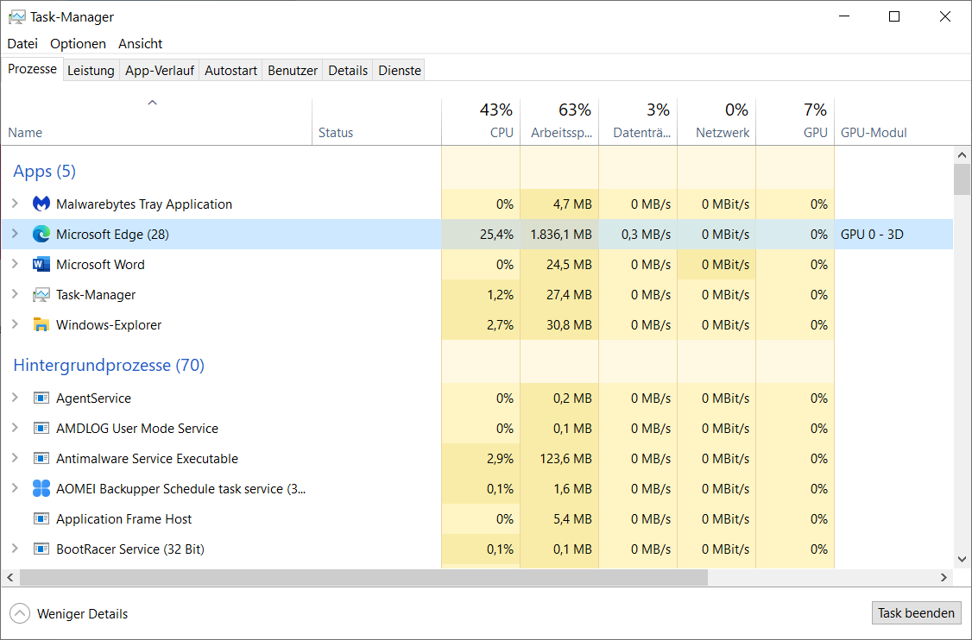Image resolution: width=972 pixels, height=640 pixels.
Task: Expand the AgentService row
Action: tap(15, 397)
